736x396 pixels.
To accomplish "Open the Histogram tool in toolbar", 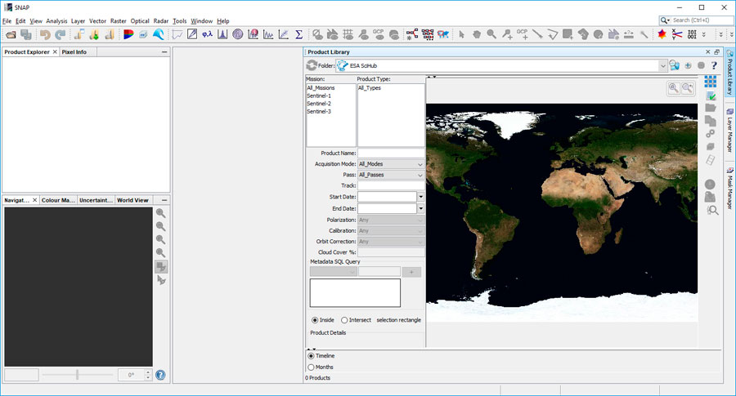I will point(222,34).
